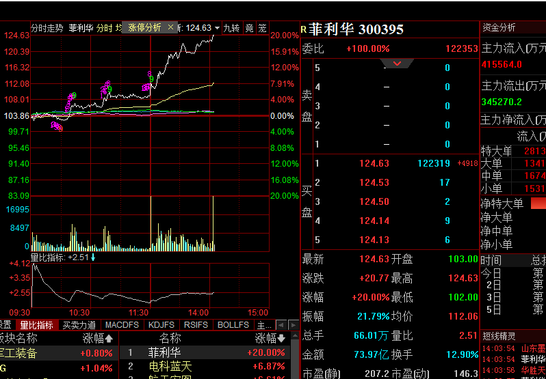
Task: Select the 电科蓝天 row in stock list
Action: click(x=205, y=366)
